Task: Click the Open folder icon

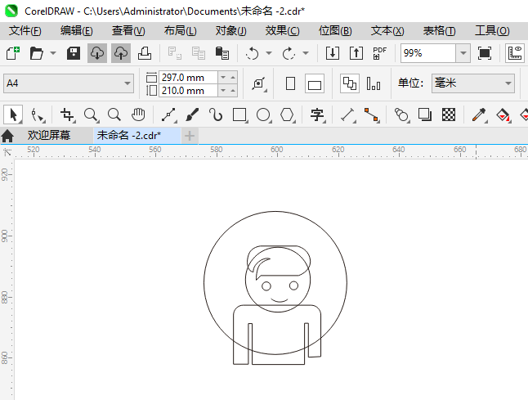Action: click(36, 53)
